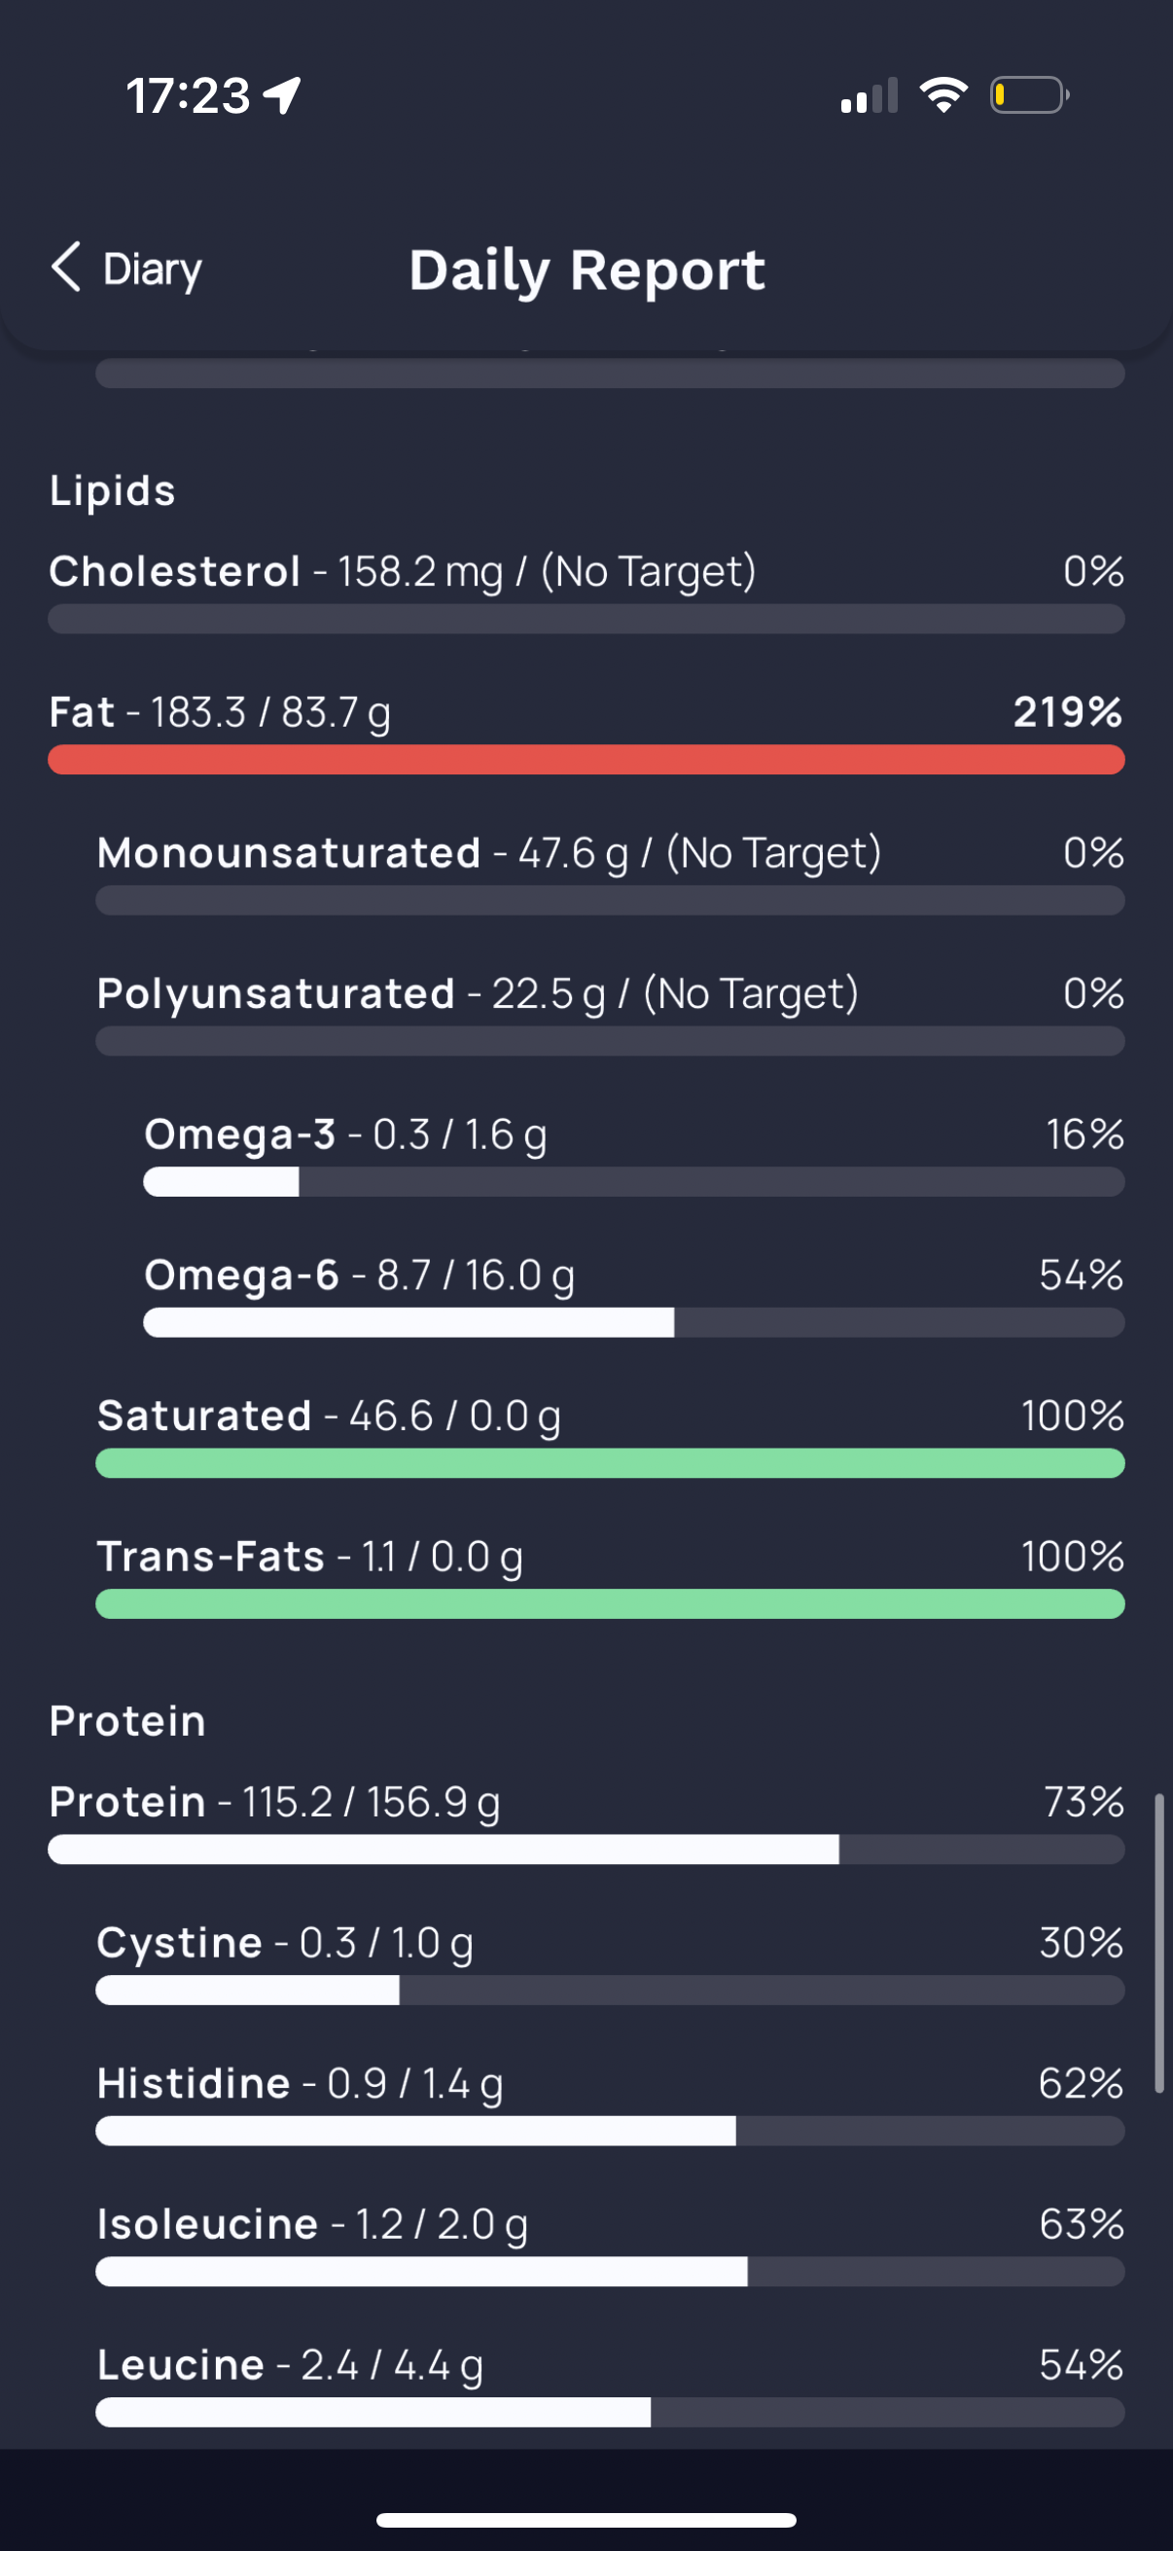Screen dimensions: 1173x2551
Task: Select the Protein 73% row
Action: tap(586, 1821)
